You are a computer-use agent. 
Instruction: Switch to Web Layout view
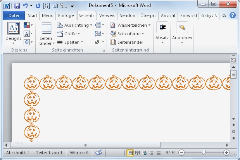coord(144,153)
